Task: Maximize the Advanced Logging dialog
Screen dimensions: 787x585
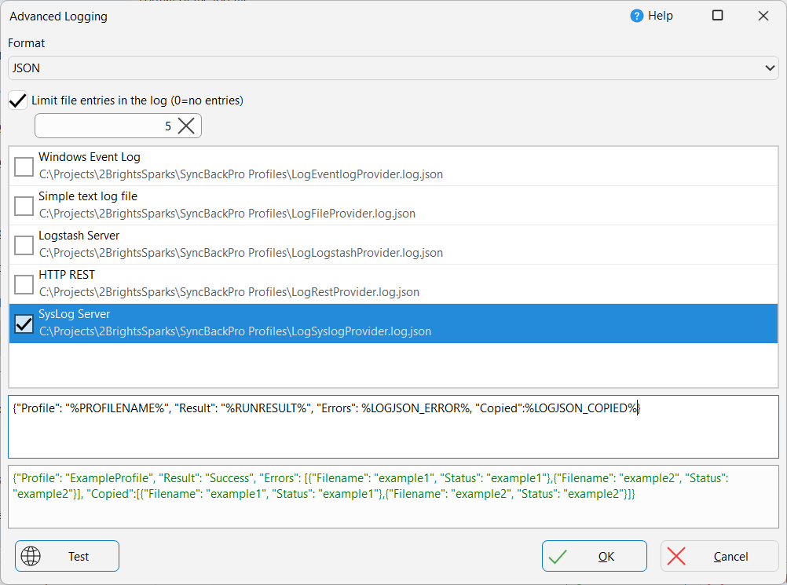Action: coord(718,16)
